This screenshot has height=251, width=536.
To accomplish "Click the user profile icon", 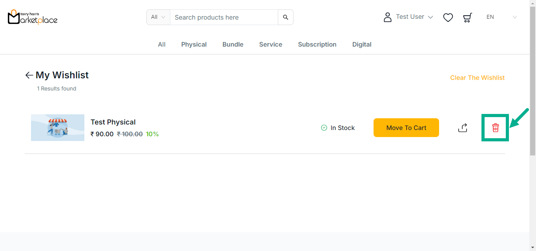I will 387,17.
